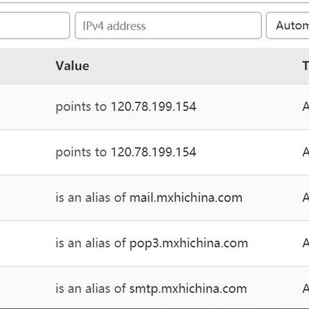
Task: Open TTL setting of smtp.mxhichina.com record
Action: (x=306, y=288)
